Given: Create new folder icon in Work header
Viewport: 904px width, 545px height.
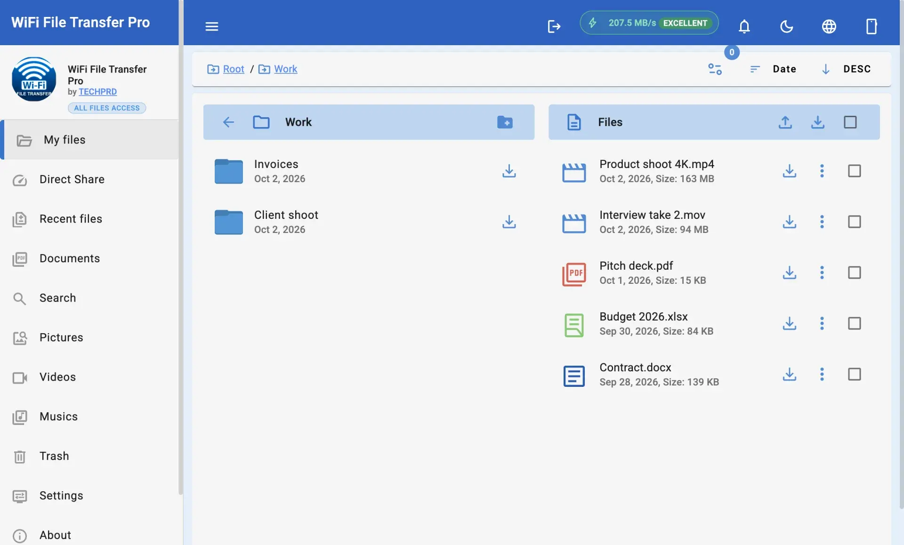Looking at the screenshot, I should [505, 122].
